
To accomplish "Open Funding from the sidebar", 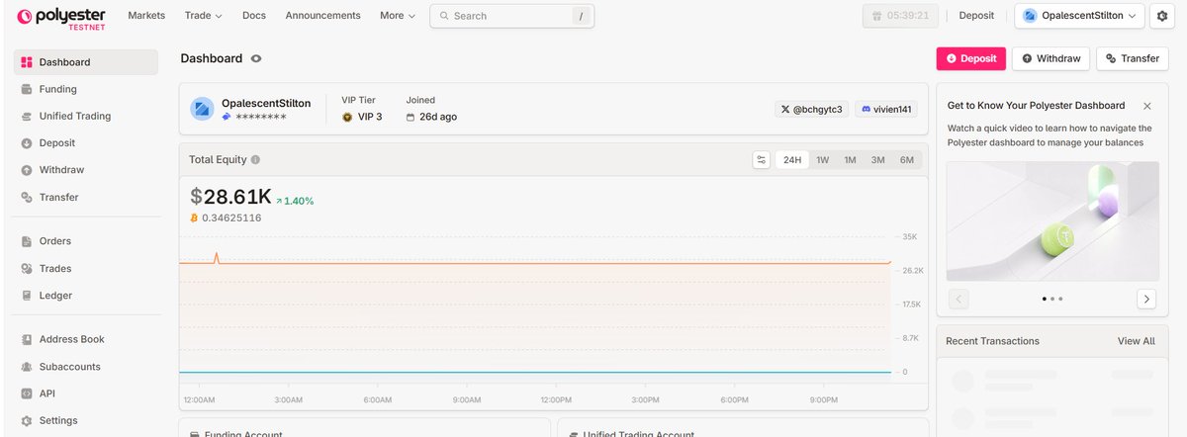I will (x=86, y=89).
